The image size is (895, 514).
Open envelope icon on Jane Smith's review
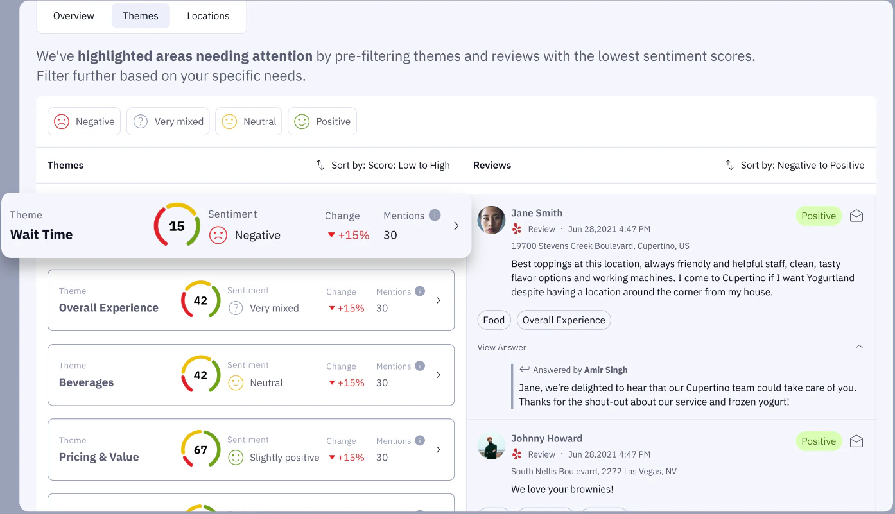(856, 216)
